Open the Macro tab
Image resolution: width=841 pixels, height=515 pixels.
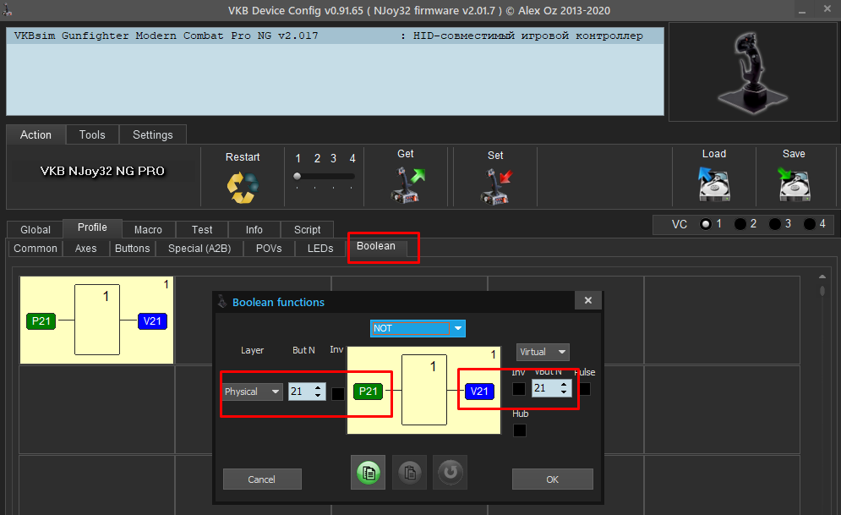pyautogui.click(x=148, y=230)
